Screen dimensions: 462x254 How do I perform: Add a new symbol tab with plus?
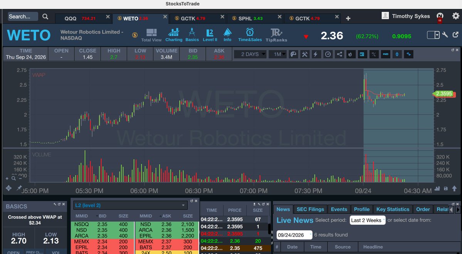pyautogui.click(x=348, y=18)
